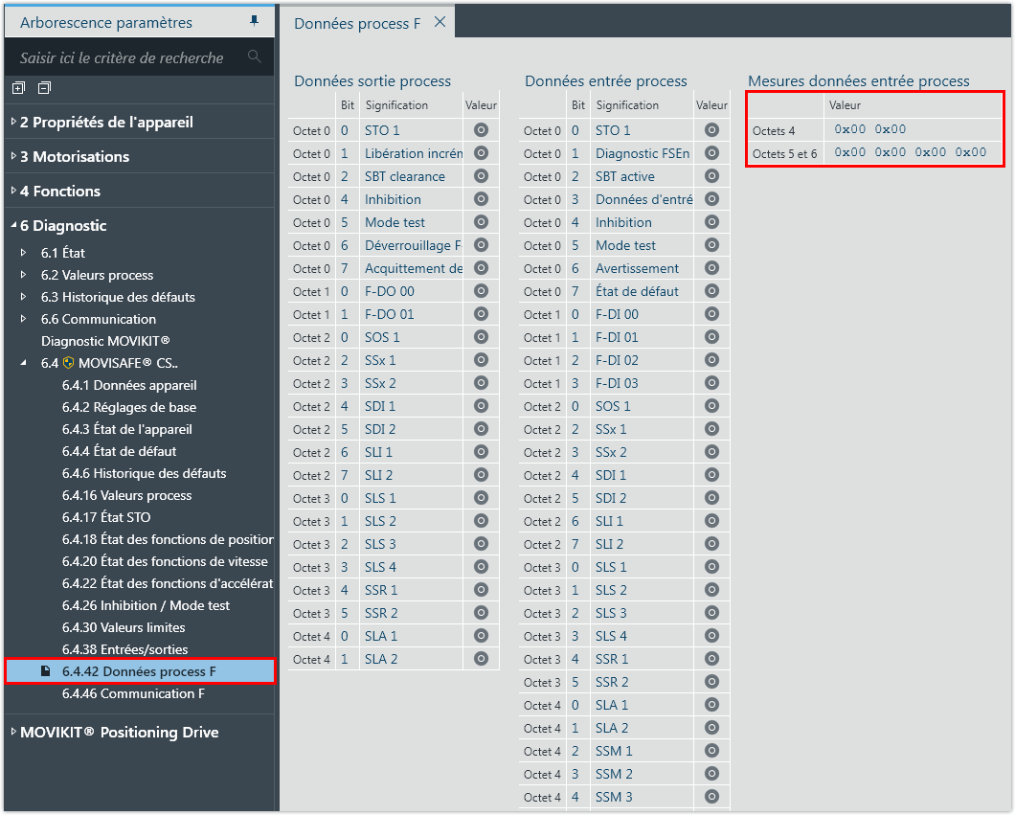Click the Libération incrém output signal link

click(413, 153)
